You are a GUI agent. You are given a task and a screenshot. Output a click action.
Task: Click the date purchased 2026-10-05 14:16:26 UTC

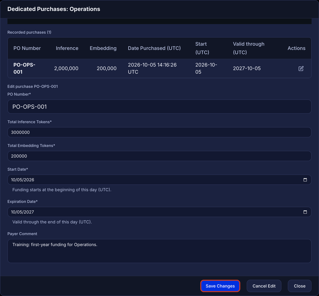click(x=152, y=68)
